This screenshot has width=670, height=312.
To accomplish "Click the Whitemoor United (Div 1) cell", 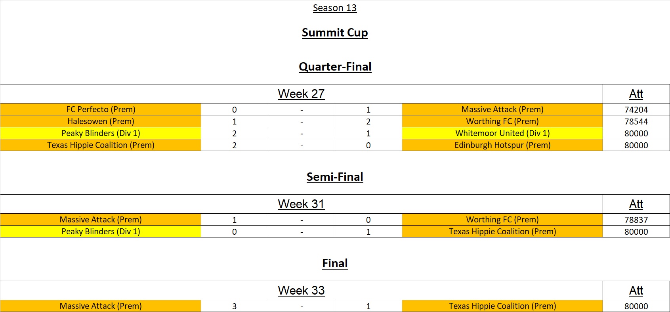I will point(502,133).
